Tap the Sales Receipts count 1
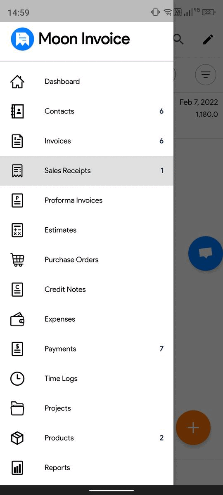Image resolution: width=223 pixels, height=495 pixels. pyautogui.click(x=162, y=171)
